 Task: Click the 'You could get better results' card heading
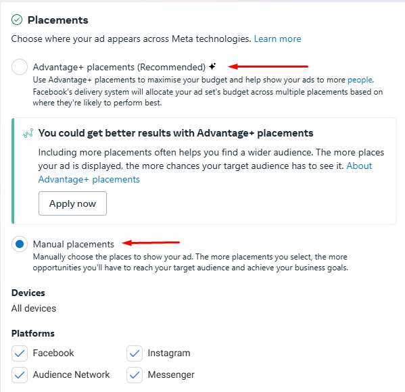tap(176, 133)
